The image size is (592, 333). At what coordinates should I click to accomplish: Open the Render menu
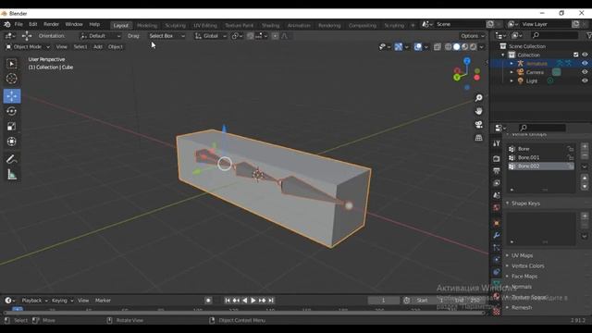[51, 25]
